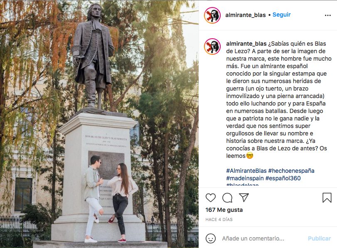
Task: Open the #hechoenespaña hashtag
Action: click(291, 171)
